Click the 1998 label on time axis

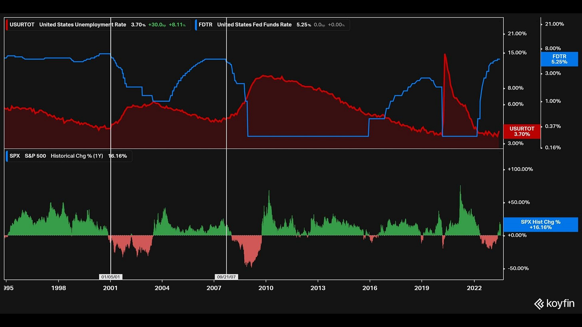point(58,288)
